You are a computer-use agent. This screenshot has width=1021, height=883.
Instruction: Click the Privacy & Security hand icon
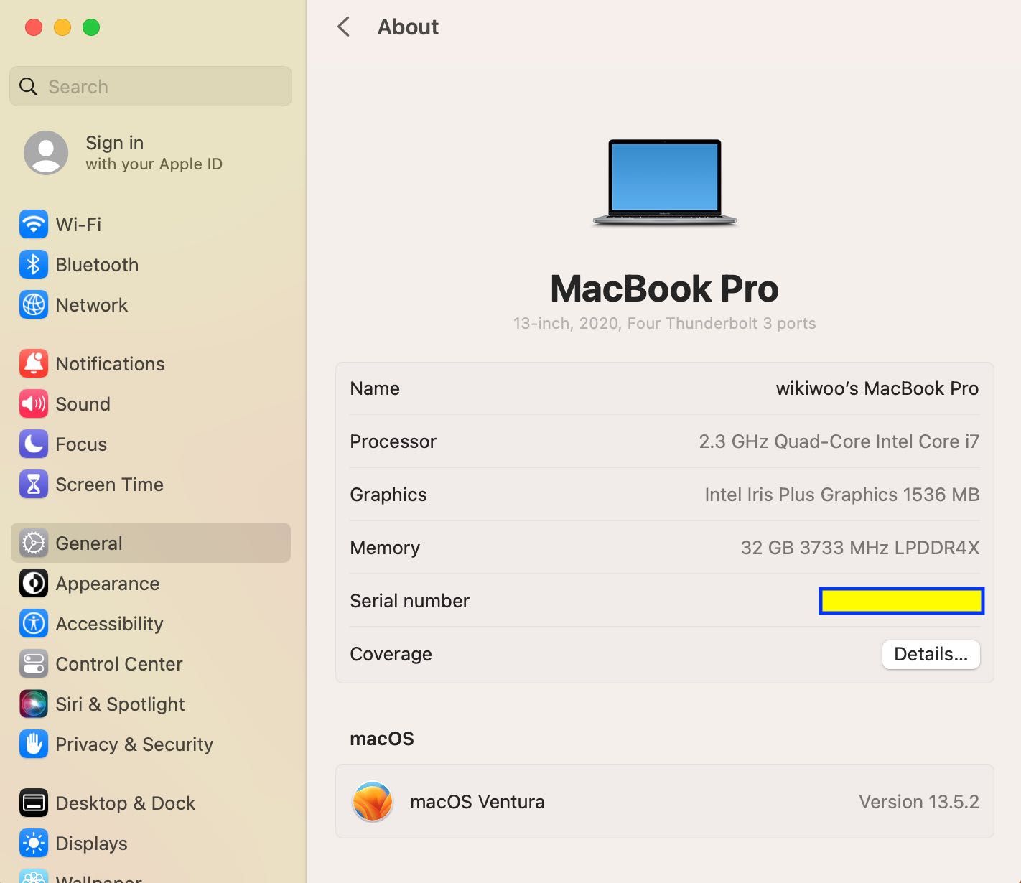click(x=34, y=744)
